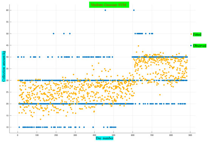The image size is (208, 142).
Task: Click the 45 tick on y-axis
Action: coord(7,45)
